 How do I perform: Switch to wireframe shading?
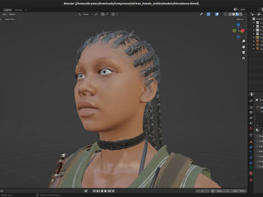pyautogui.click(x=230, y=14)
